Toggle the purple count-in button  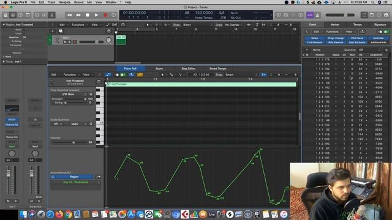(x=310, y=15)
